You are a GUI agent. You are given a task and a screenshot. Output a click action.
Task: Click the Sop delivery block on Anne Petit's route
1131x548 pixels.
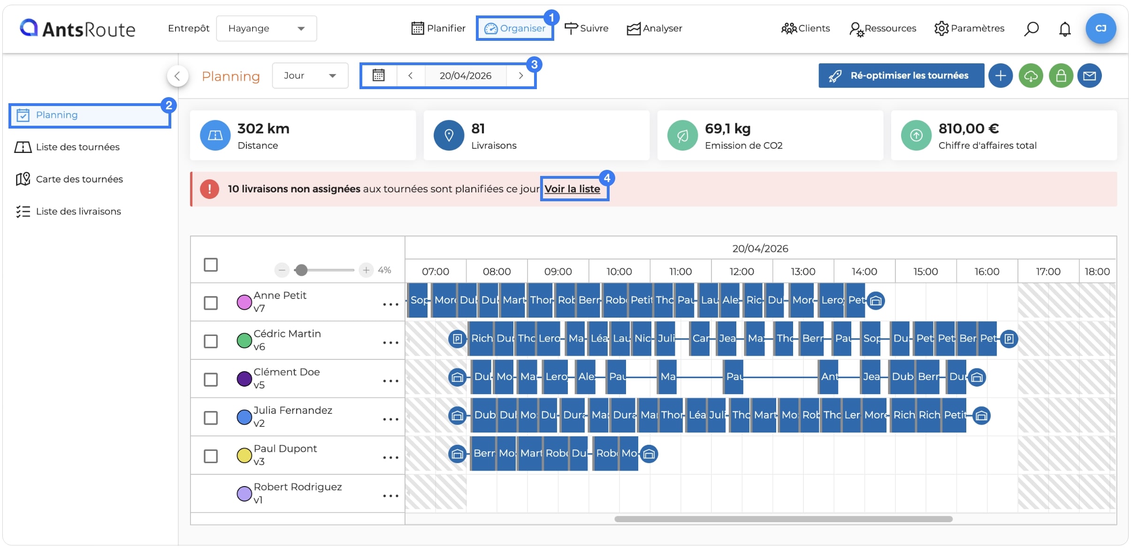418,300
